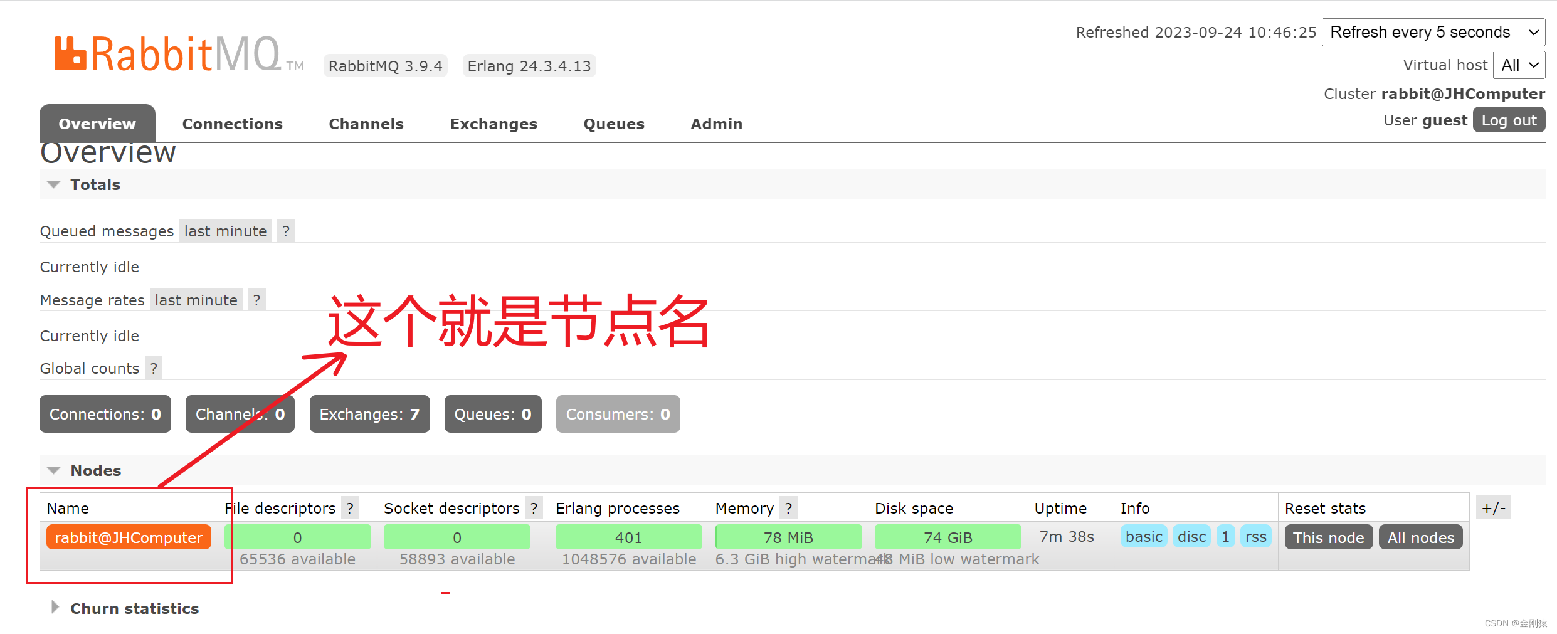Click the 58893 available text
1557x634 pixels.
coord(457,559)
